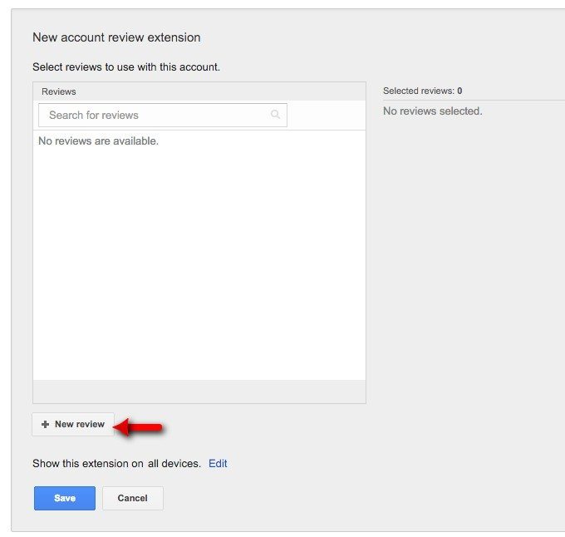
Task: Click the 'No reviews selected.' text
Action: tap(432, 111)
